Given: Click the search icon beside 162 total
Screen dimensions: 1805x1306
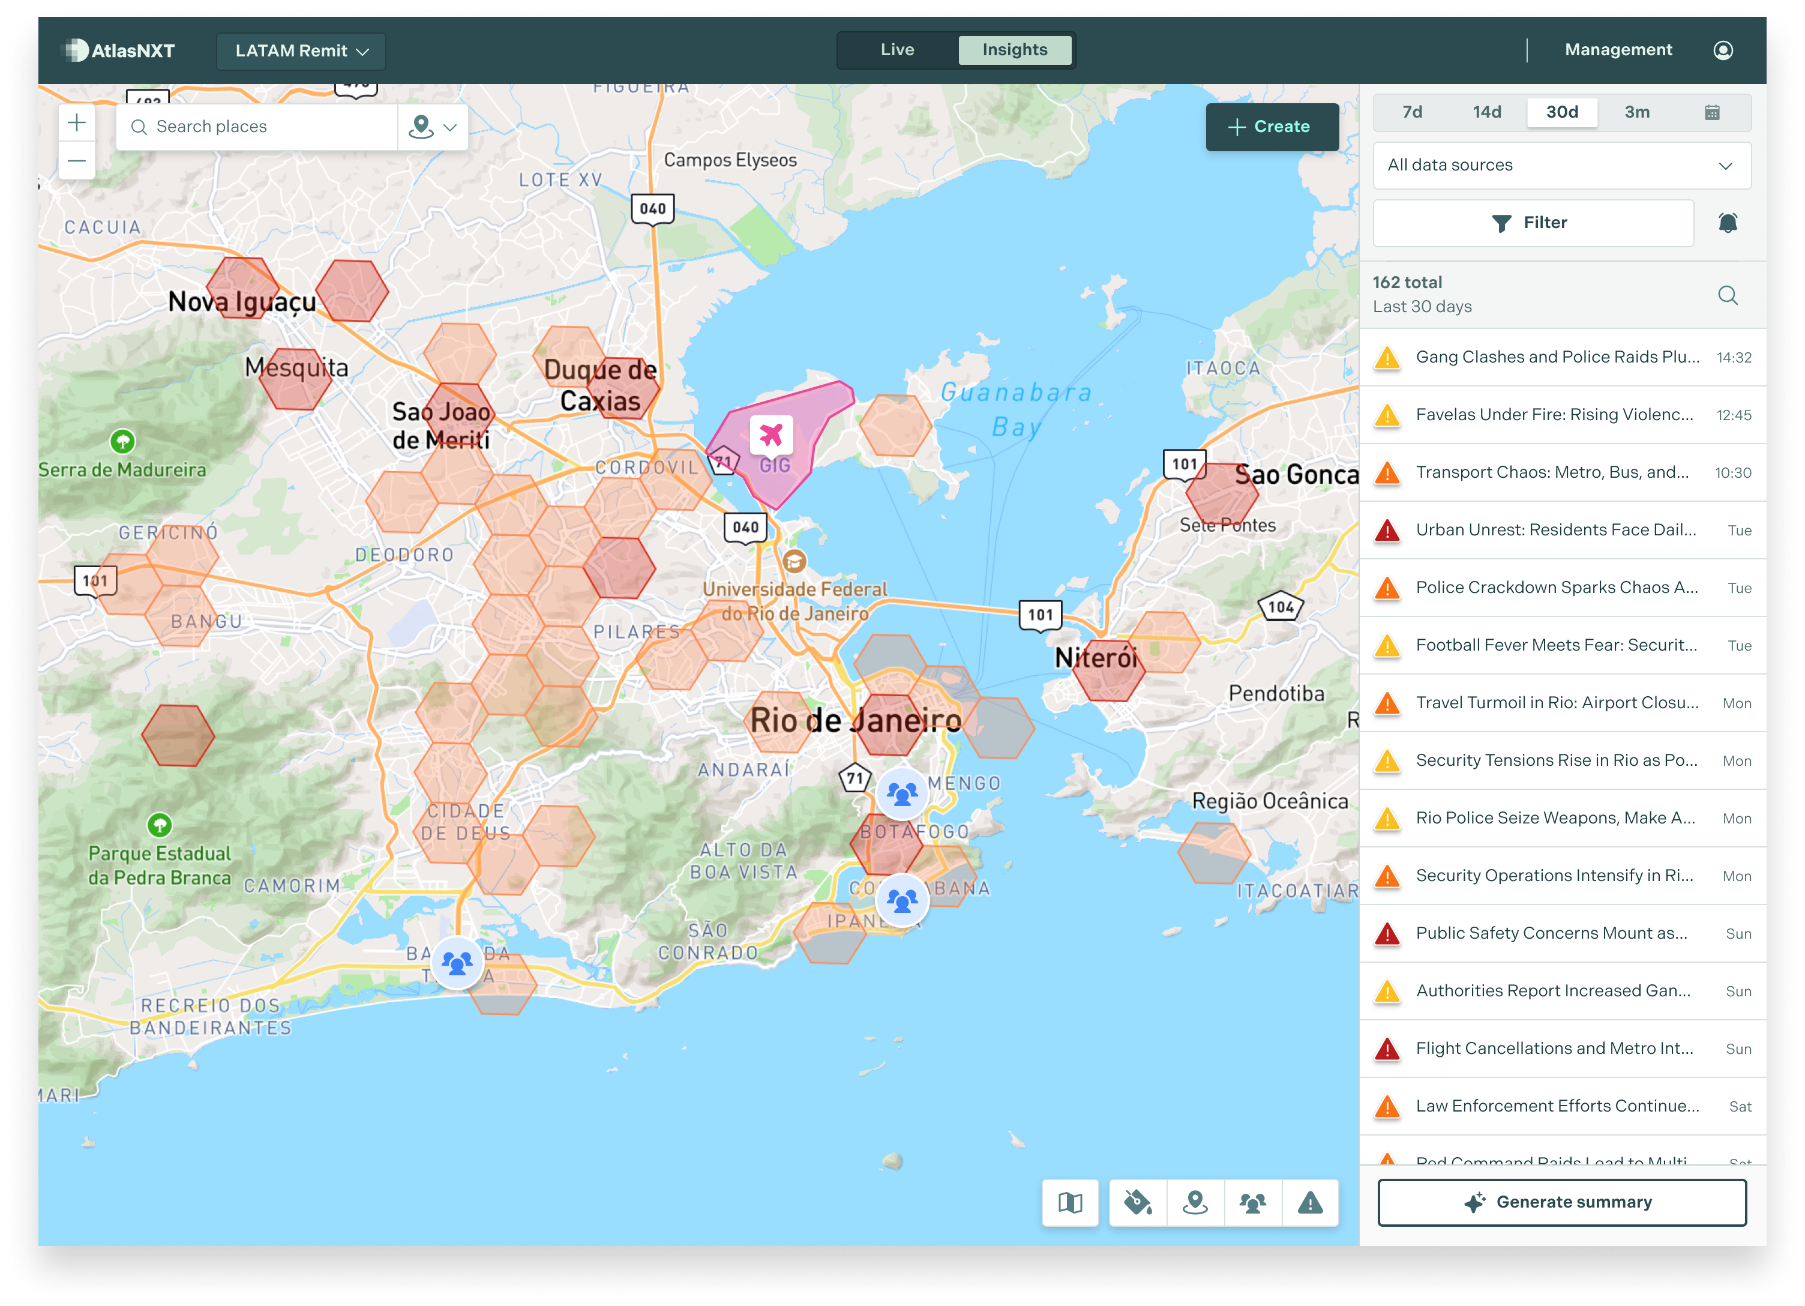Looking at the screenshot, I should 1727,295.
